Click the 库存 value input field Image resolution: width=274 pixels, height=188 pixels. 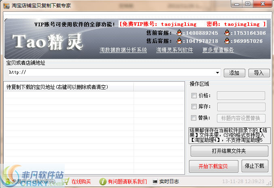(241, 107)
